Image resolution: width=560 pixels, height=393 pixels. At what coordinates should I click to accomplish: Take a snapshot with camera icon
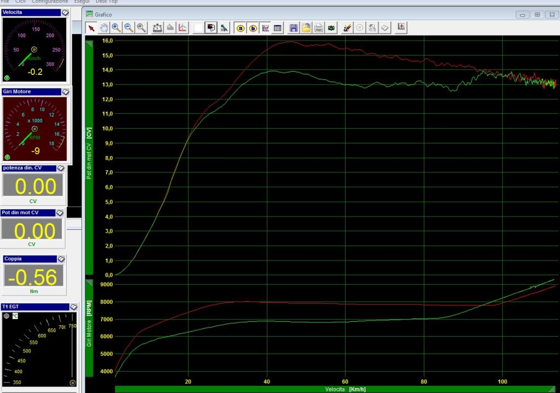coord(331,28)
